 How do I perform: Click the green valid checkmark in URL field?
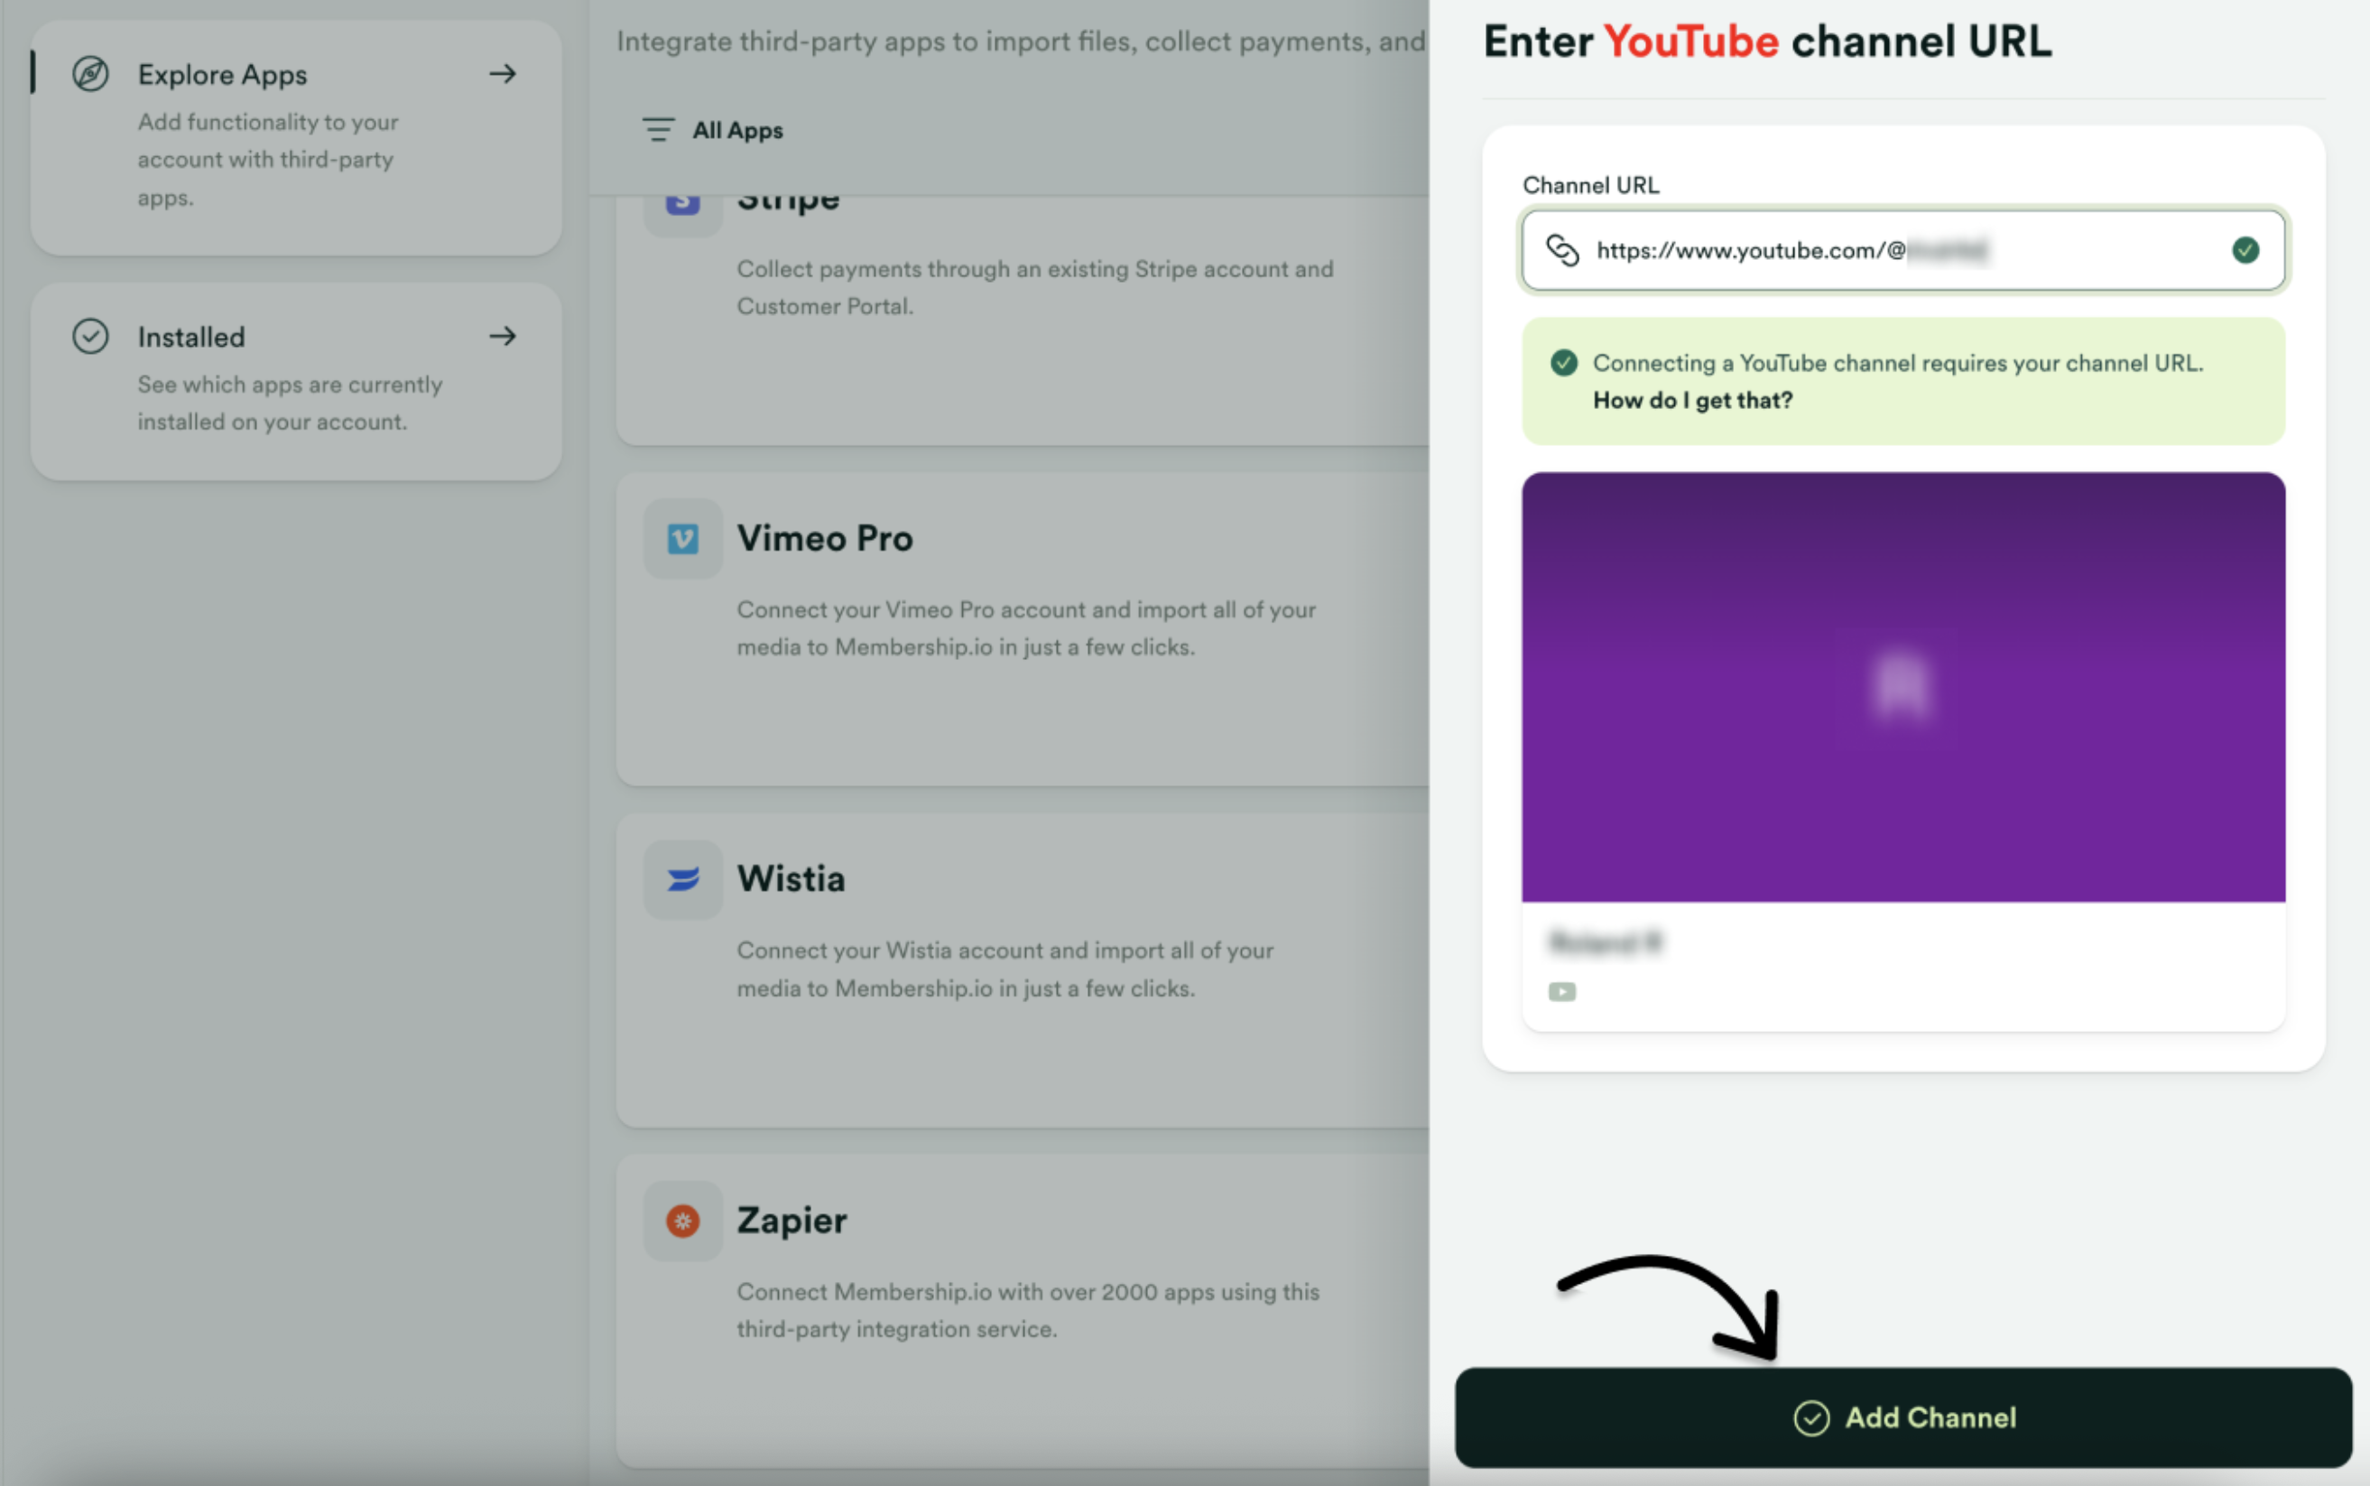(2245, 250)
